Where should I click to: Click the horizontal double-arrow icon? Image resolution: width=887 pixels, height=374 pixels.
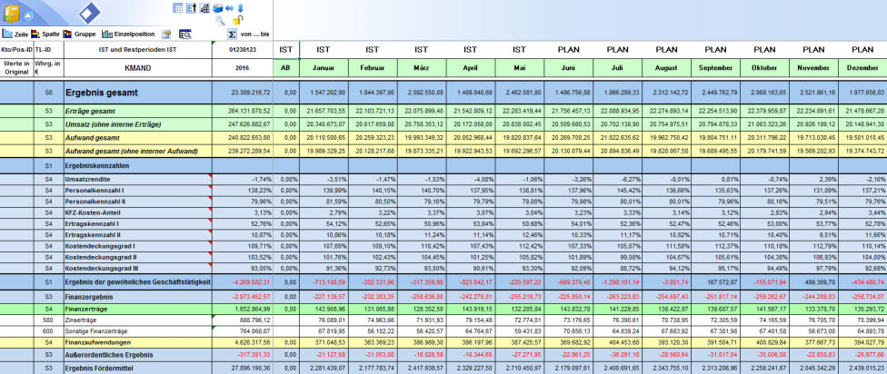[228, 7]
